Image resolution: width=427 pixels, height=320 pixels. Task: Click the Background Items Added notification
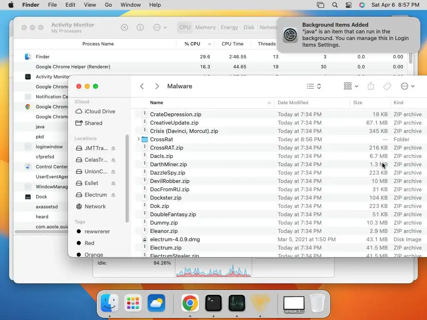[x=348, y=35]
